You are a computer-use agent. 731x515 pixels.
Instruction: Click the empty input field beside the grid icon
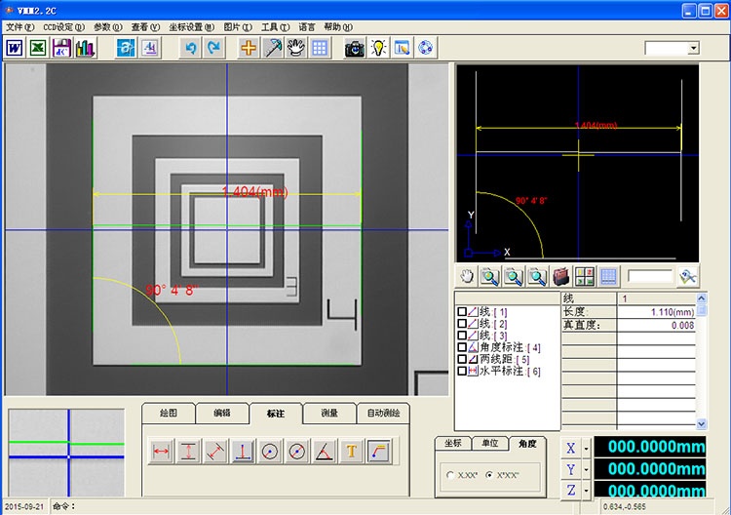pos(649,276)
